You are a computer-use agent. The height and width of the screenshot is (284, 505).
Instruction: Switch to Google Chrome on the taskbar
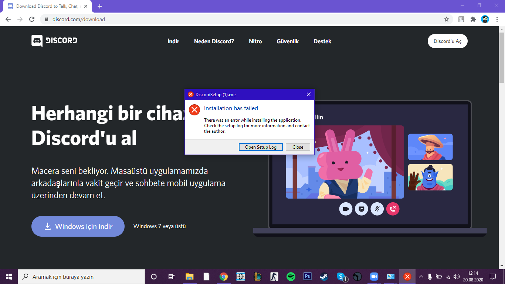(x=224, y=277)
